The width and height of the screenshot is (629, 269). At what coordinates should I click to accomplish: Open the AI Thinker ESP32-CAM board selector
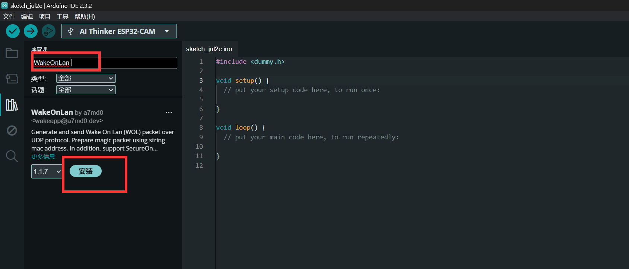(x=119, y=31)
